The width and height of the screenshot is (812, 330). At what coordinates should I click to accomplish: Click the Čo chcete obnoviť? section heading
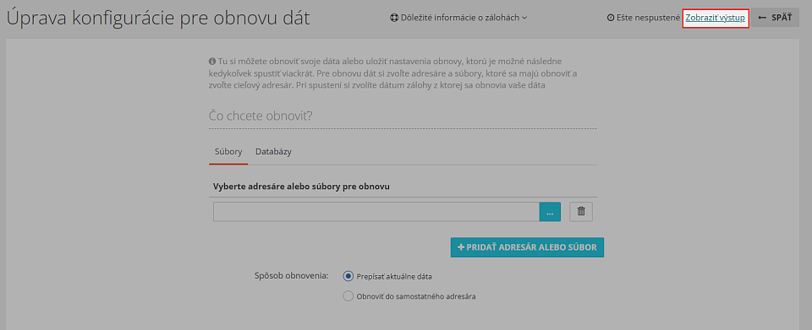pos(261,115)
